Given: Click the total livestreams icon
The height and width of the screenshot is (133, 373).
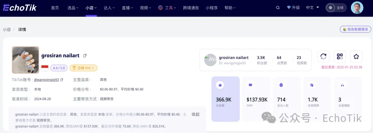Looking at the screenshot, I should [342, 85].
